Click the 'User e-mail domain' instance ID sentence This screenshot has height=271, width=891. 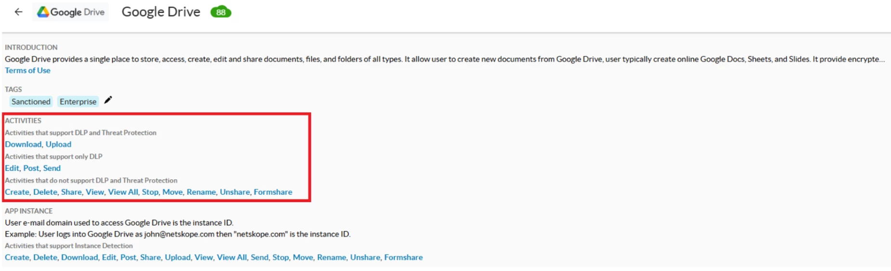tap(119, 223)
